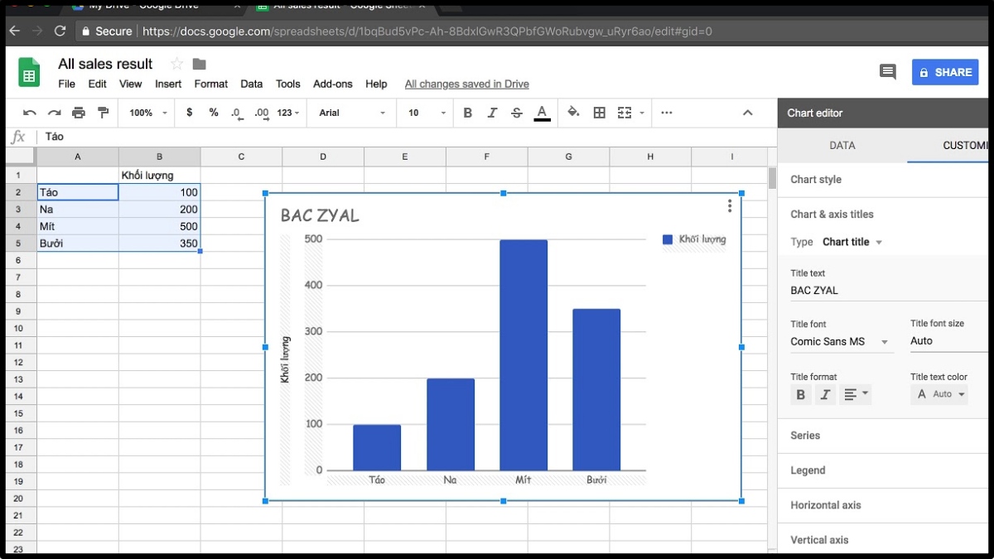Format as percent with % icon

[214, 113]
